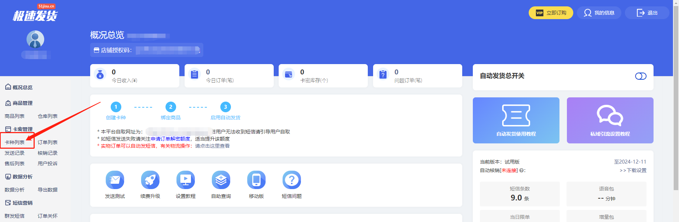This screenshot has width=679, height=222.
Task: Open the user avatar profile picture
Action: pyautogui.click(x=35, y=39)
